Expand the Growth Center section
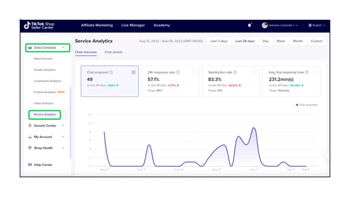 click(63, 126)
